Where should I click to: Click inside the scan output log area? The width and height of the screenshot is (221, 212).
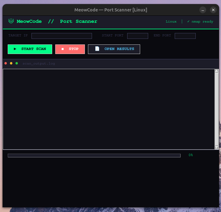[x=109, y=109]
